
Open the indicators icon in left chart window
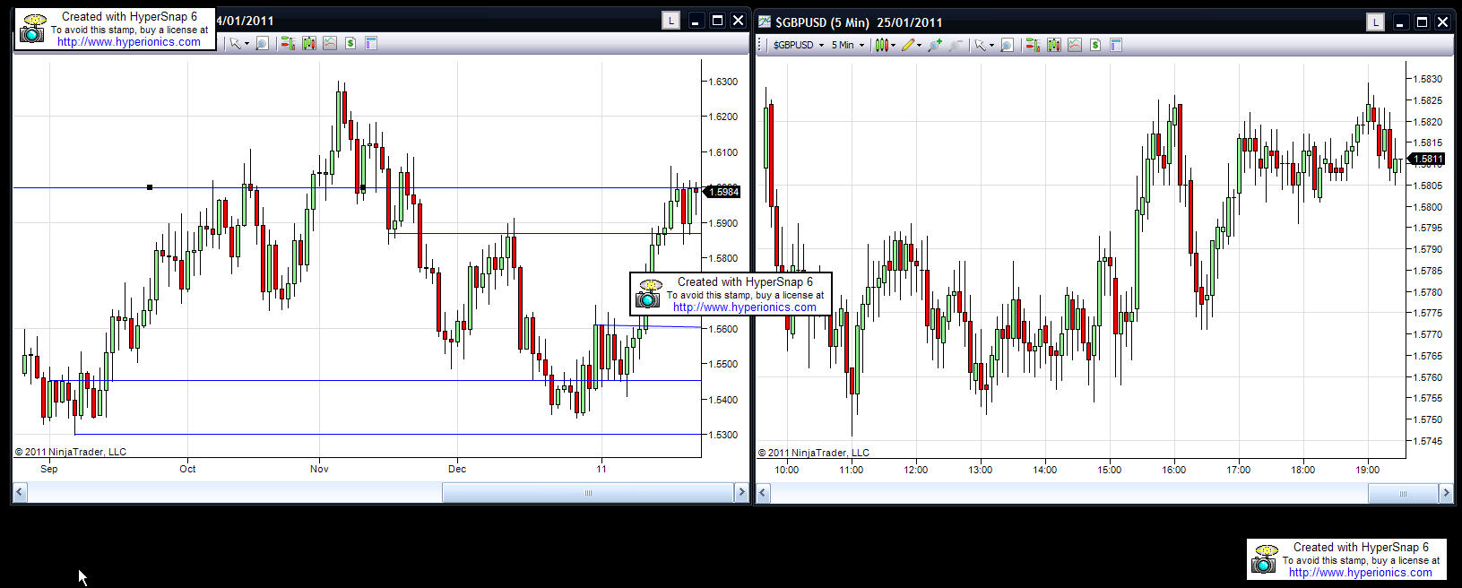click(x=330, y=43)
